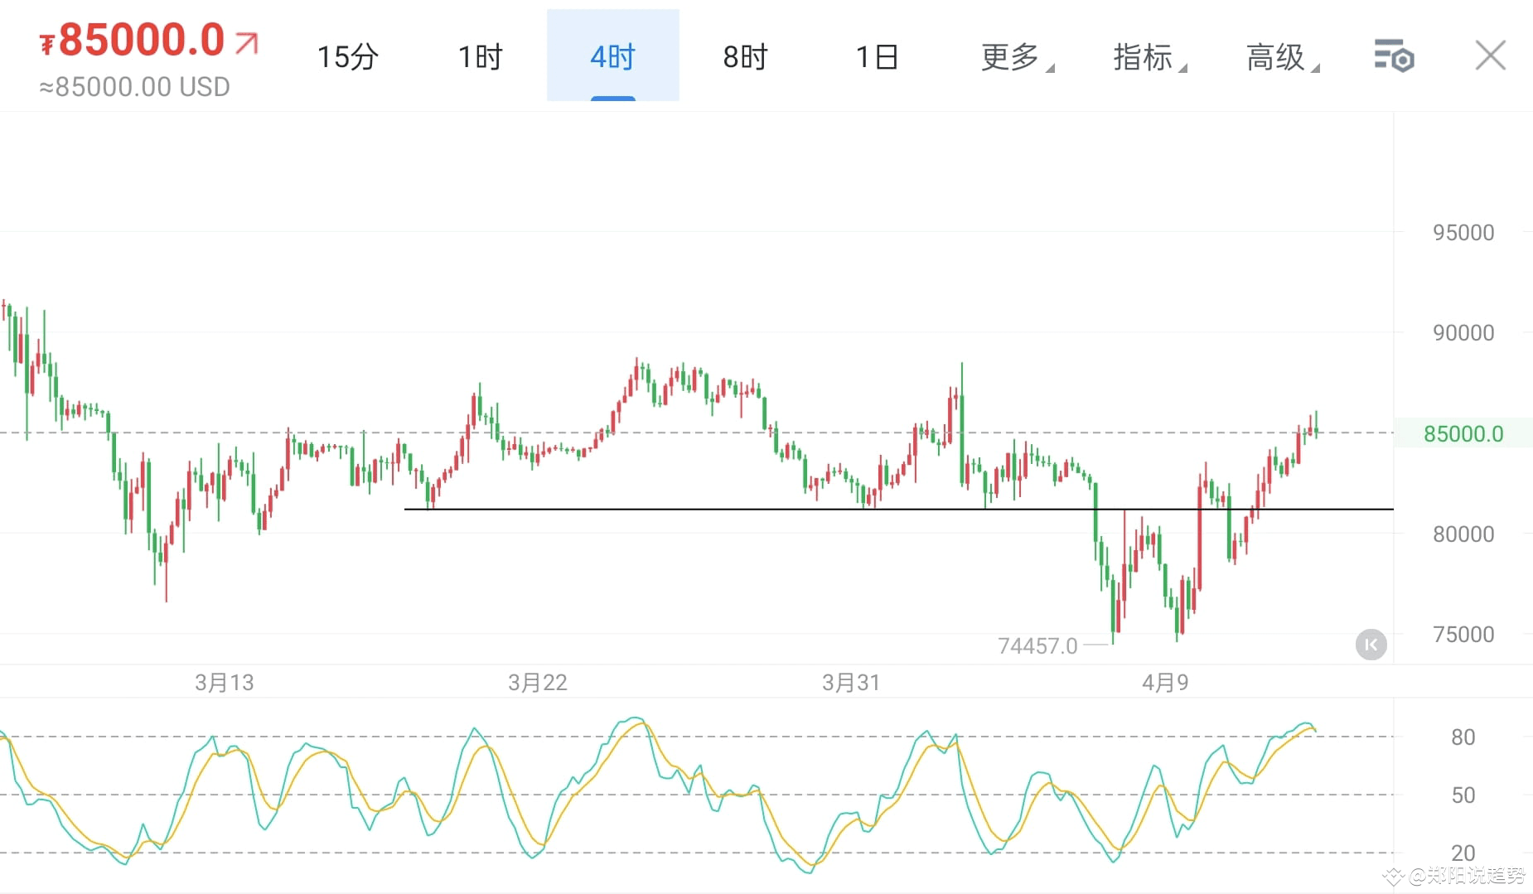Switch to the 4时 tab
1533x894 pixels.
point(612,56)
